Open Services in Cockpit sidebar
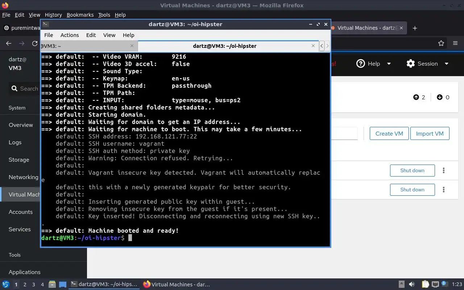Viewport: 464px width, 290px height. click(x=20, y=229)
